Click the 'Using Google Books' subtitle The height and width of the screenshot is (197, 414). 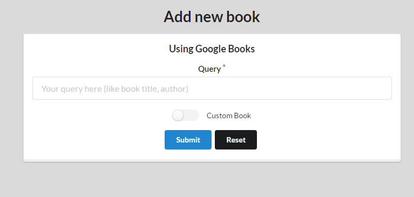point(212,49)
